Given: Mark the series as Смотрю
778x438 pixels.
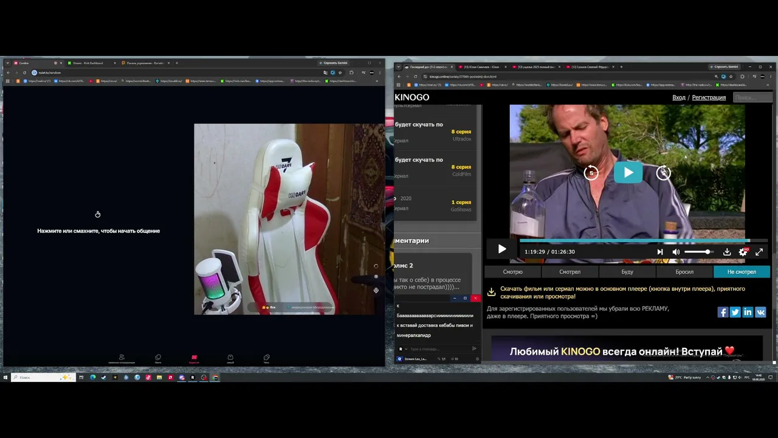Looking at the screenshot, I should click(x=512, y=272).
